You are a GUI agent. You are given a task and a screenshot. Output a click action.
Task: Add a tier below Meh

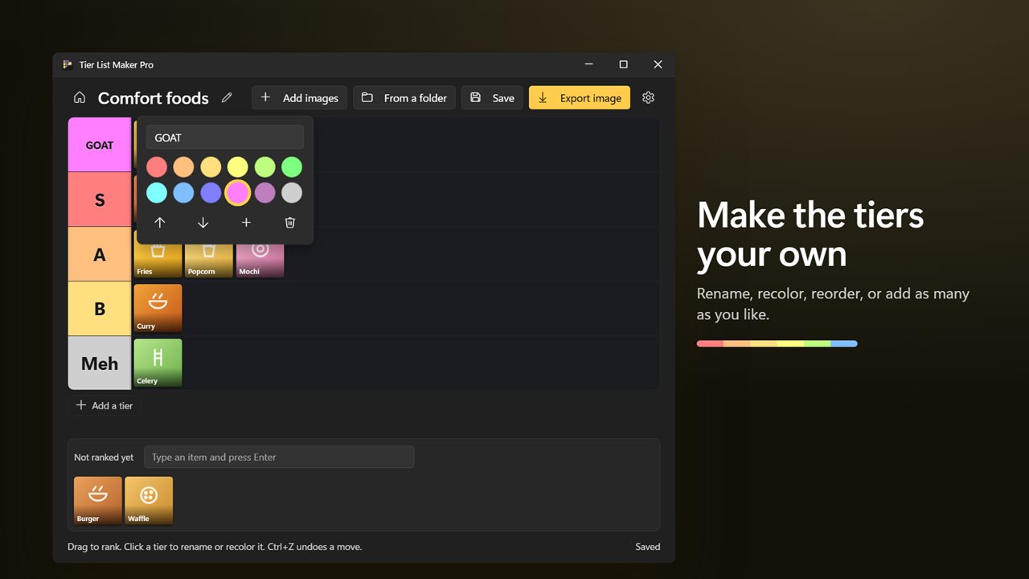105,405
